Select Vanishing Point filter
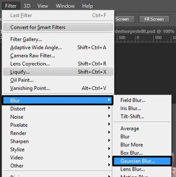This screenshot has width=176, height=177. 58,88
